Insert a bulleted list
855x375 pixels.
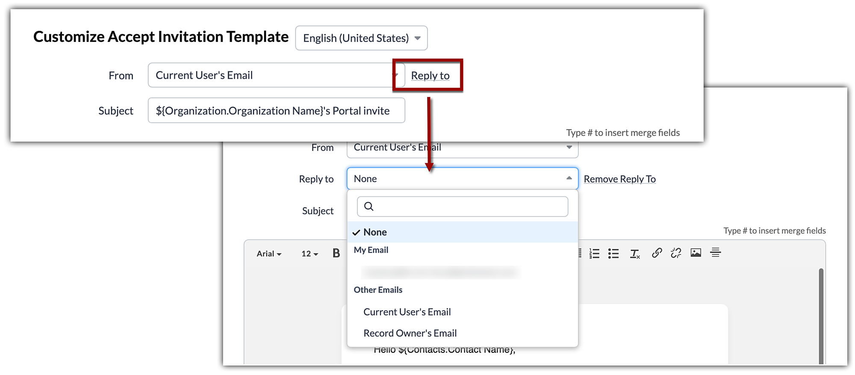tap(613, 254)
